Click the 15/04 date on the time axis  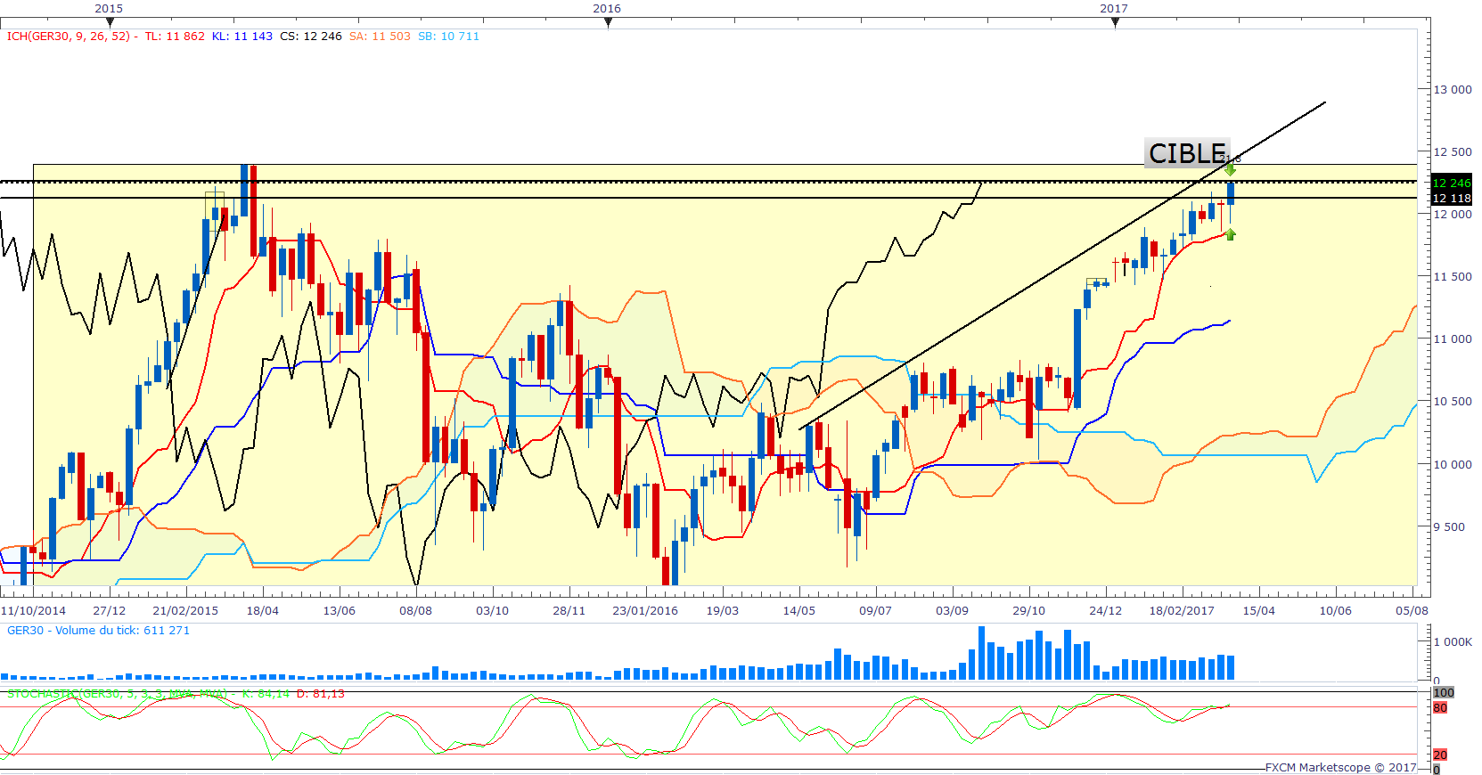(x=1259, y=611)
